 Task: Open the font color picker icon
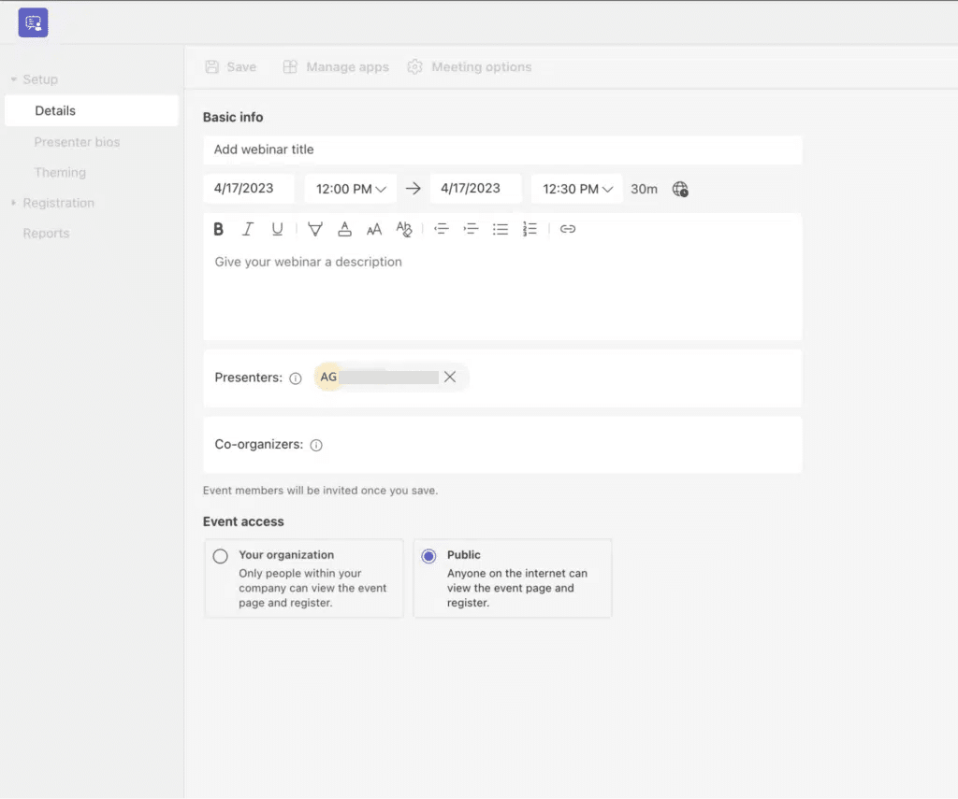point(344,229)
